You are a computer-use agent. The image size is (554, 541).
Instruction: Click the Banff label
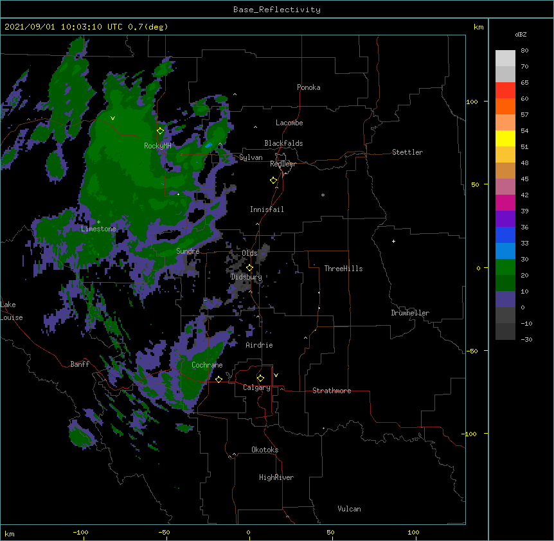tap(80, 364)
